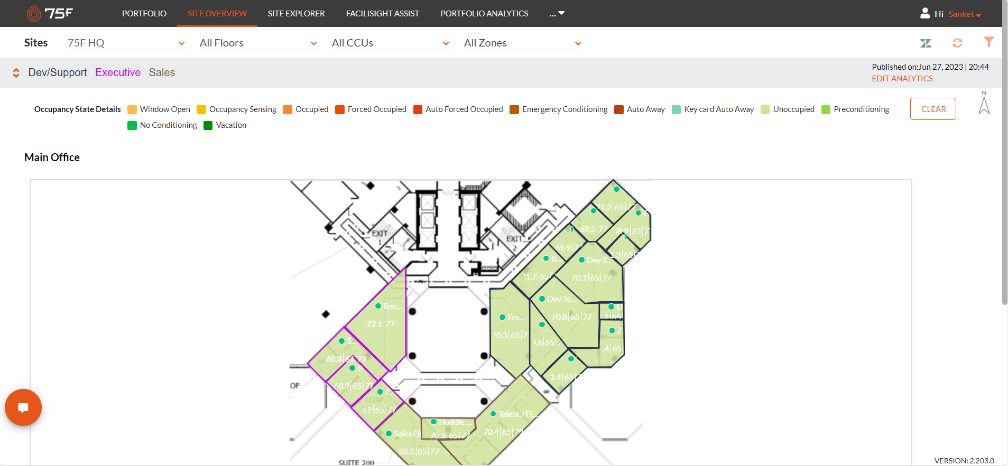This screenshot has width=1008, height=466.
Task: Click the Talent zone status dot
Action: click(493, 414)
